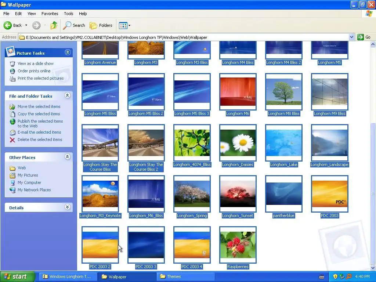Select the PDC 2003 2 thumbnail

pyautogui.click(x=100, y=245)
